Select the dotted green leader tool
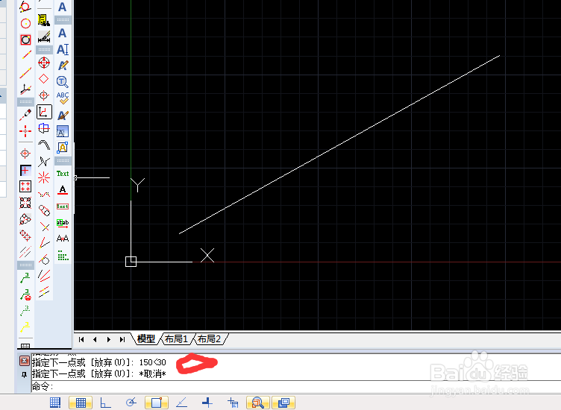The width and height of the screenshot is (561, 410). tap(25, 311)
